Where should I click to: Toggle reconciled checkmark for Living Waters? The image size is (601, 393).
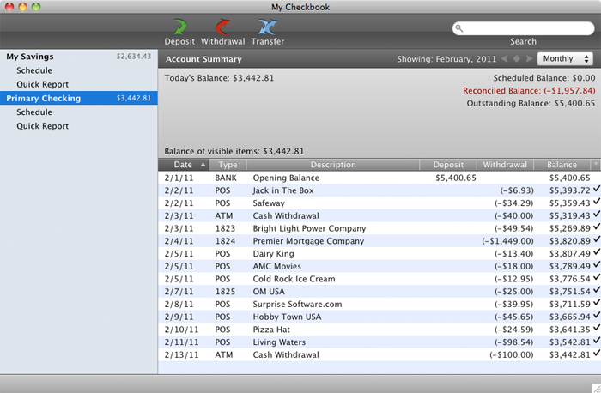point(595,341)
